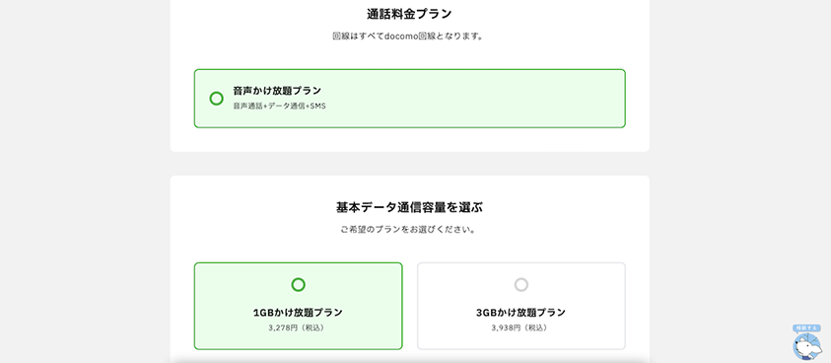Click the 通話料金プラン heading
Image resolution: width=831 pixels, height=363 pixels.
(x=409, y=15)
